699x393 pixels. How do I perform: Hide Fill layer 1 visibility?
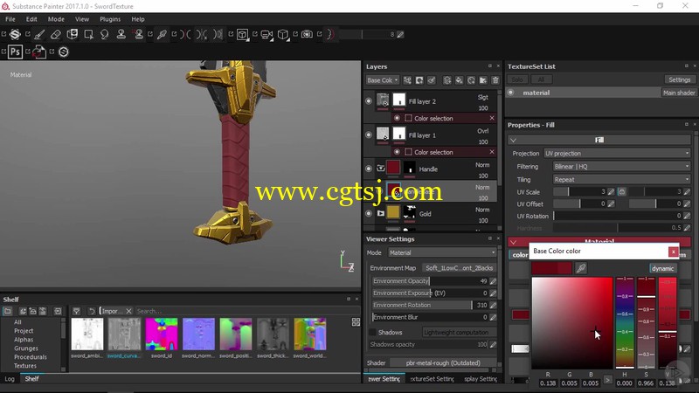(x=369, y=135)
